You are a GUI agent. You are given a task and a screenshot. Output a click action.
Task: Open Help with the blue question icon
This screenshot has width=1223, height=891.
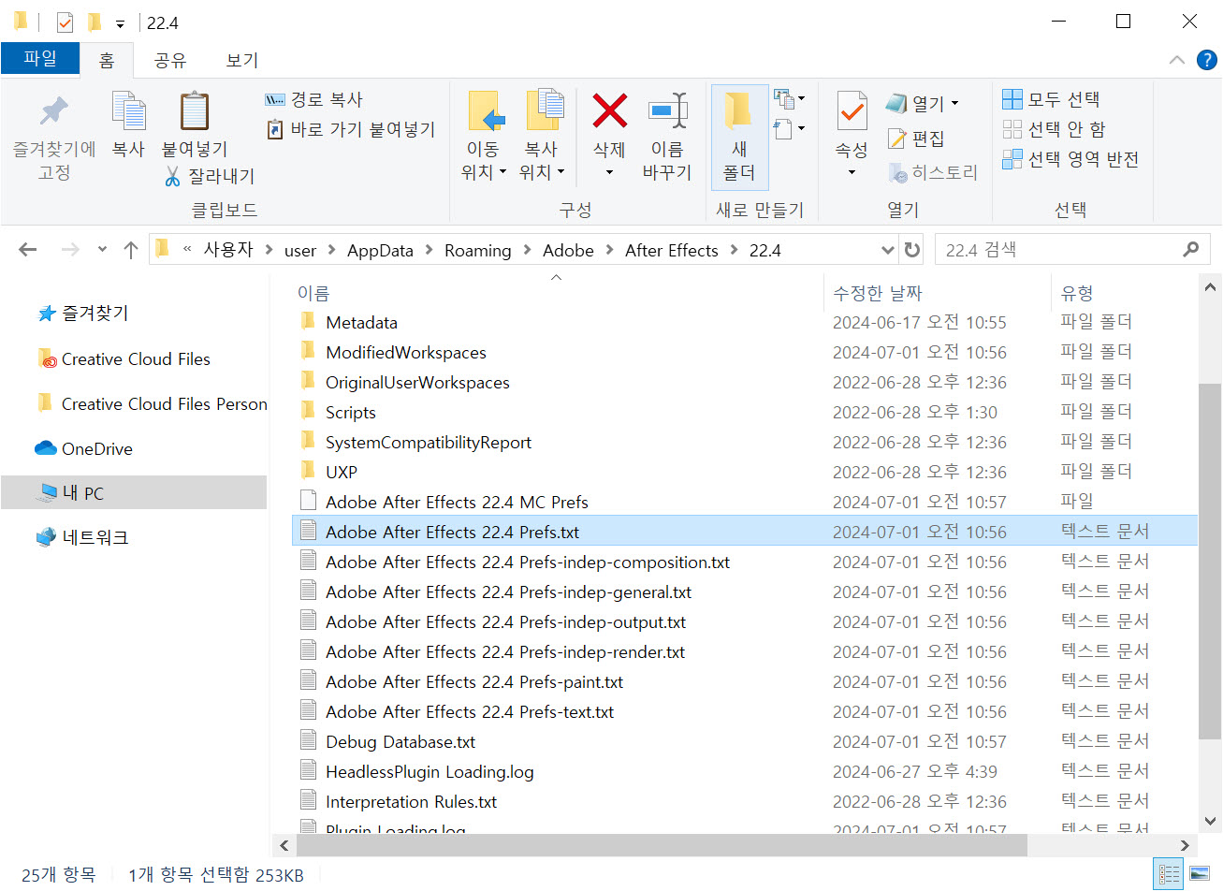[x=1207, y=60]
